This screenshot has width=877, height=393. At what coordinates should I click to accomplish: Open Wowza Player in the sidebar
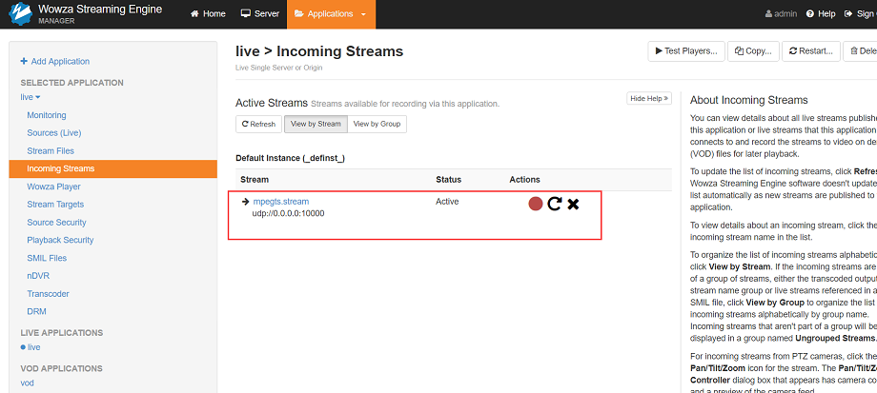pyautogui.click(x=53, y=187)
